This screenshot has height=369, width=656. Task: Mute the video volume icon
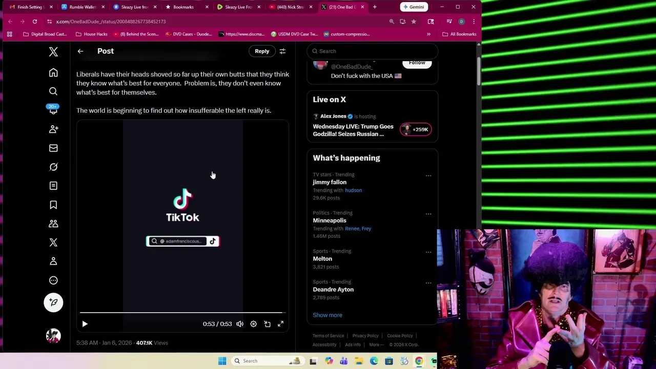(x=240, y=324)
